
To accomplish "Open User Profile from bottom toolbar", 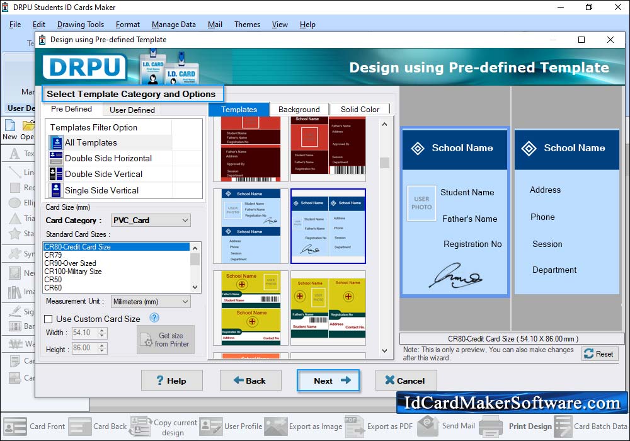I will 211,426.
